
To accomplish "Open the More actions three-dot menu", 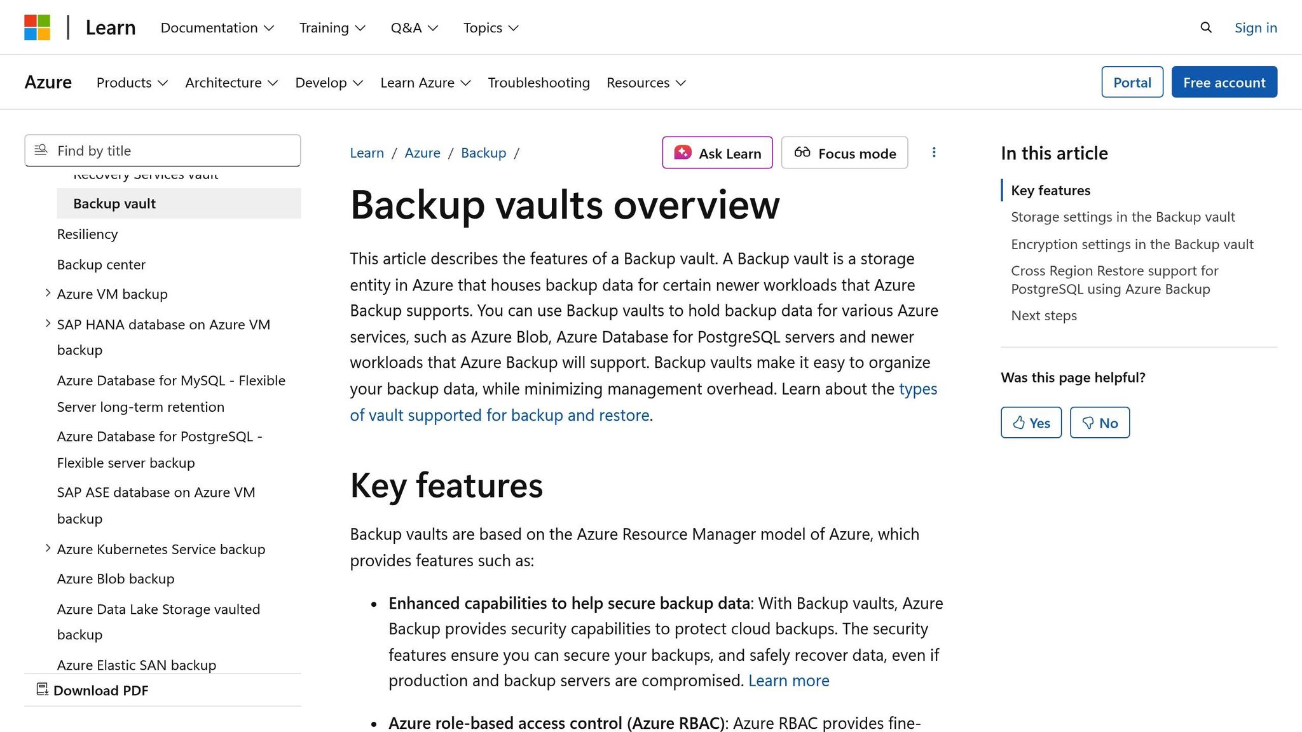I will (x=934, y=152).
